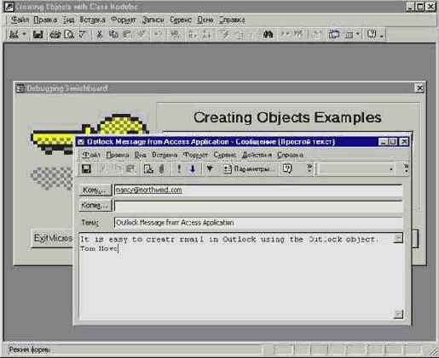The width and height of the screenshot is (439, 358).
Task: Click the message body scrollbar down arrow
Action: click(399, 314)
